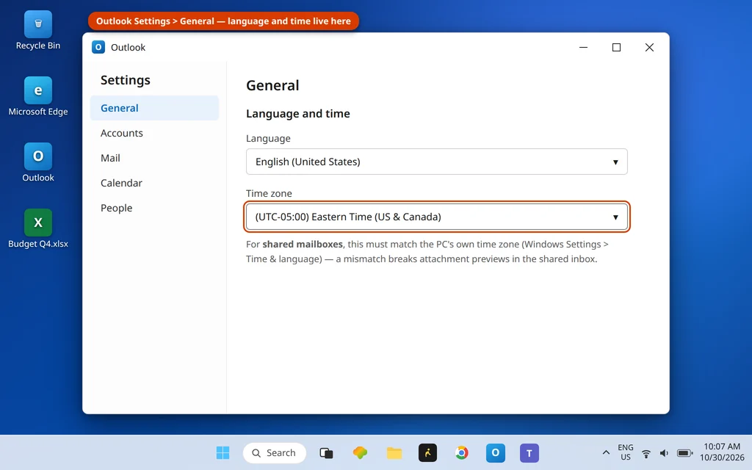Click the 'Time zone' label
This screenshot has width=752, height=470.
pyautogui.click(x=269, y=193)
